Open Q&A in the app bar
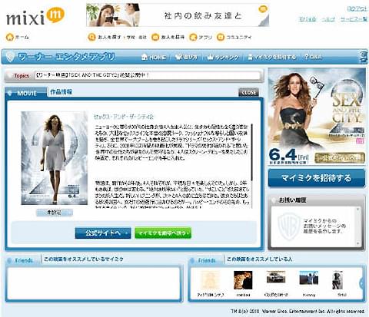Screen dimensions: 369x317 point(313,57)
